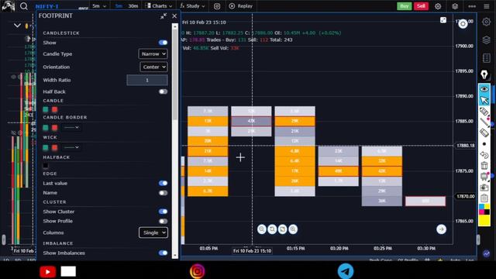496x279 pixels.
Task: Jump to latest candle with arrow button
Action: pos(441,229)
